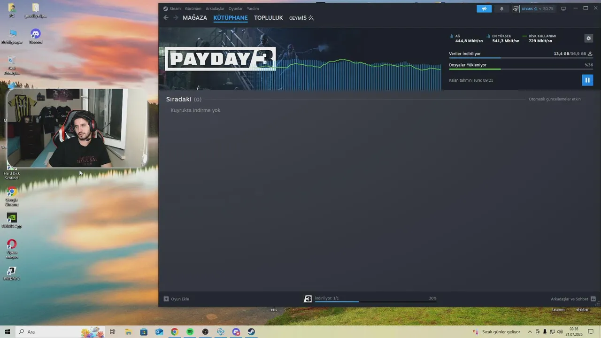Open Outlook from taskbar
This screenshot has width=601, height=338.
point(159,332)
